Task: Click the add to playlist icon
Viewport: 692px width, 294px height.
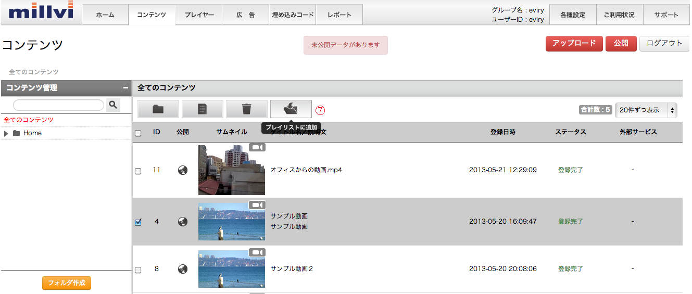Action: (291, 109)
